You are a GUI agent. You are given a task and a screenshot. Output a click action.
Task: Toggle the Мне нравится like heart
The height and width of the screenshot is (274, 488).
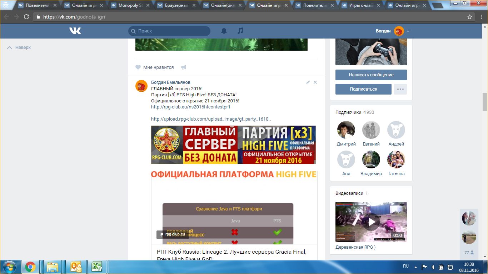[x=138, y=67]
